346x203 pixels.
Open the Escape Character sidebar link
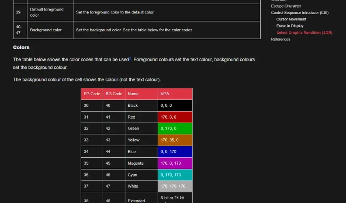pyautogui.click(x=286, y=6)
